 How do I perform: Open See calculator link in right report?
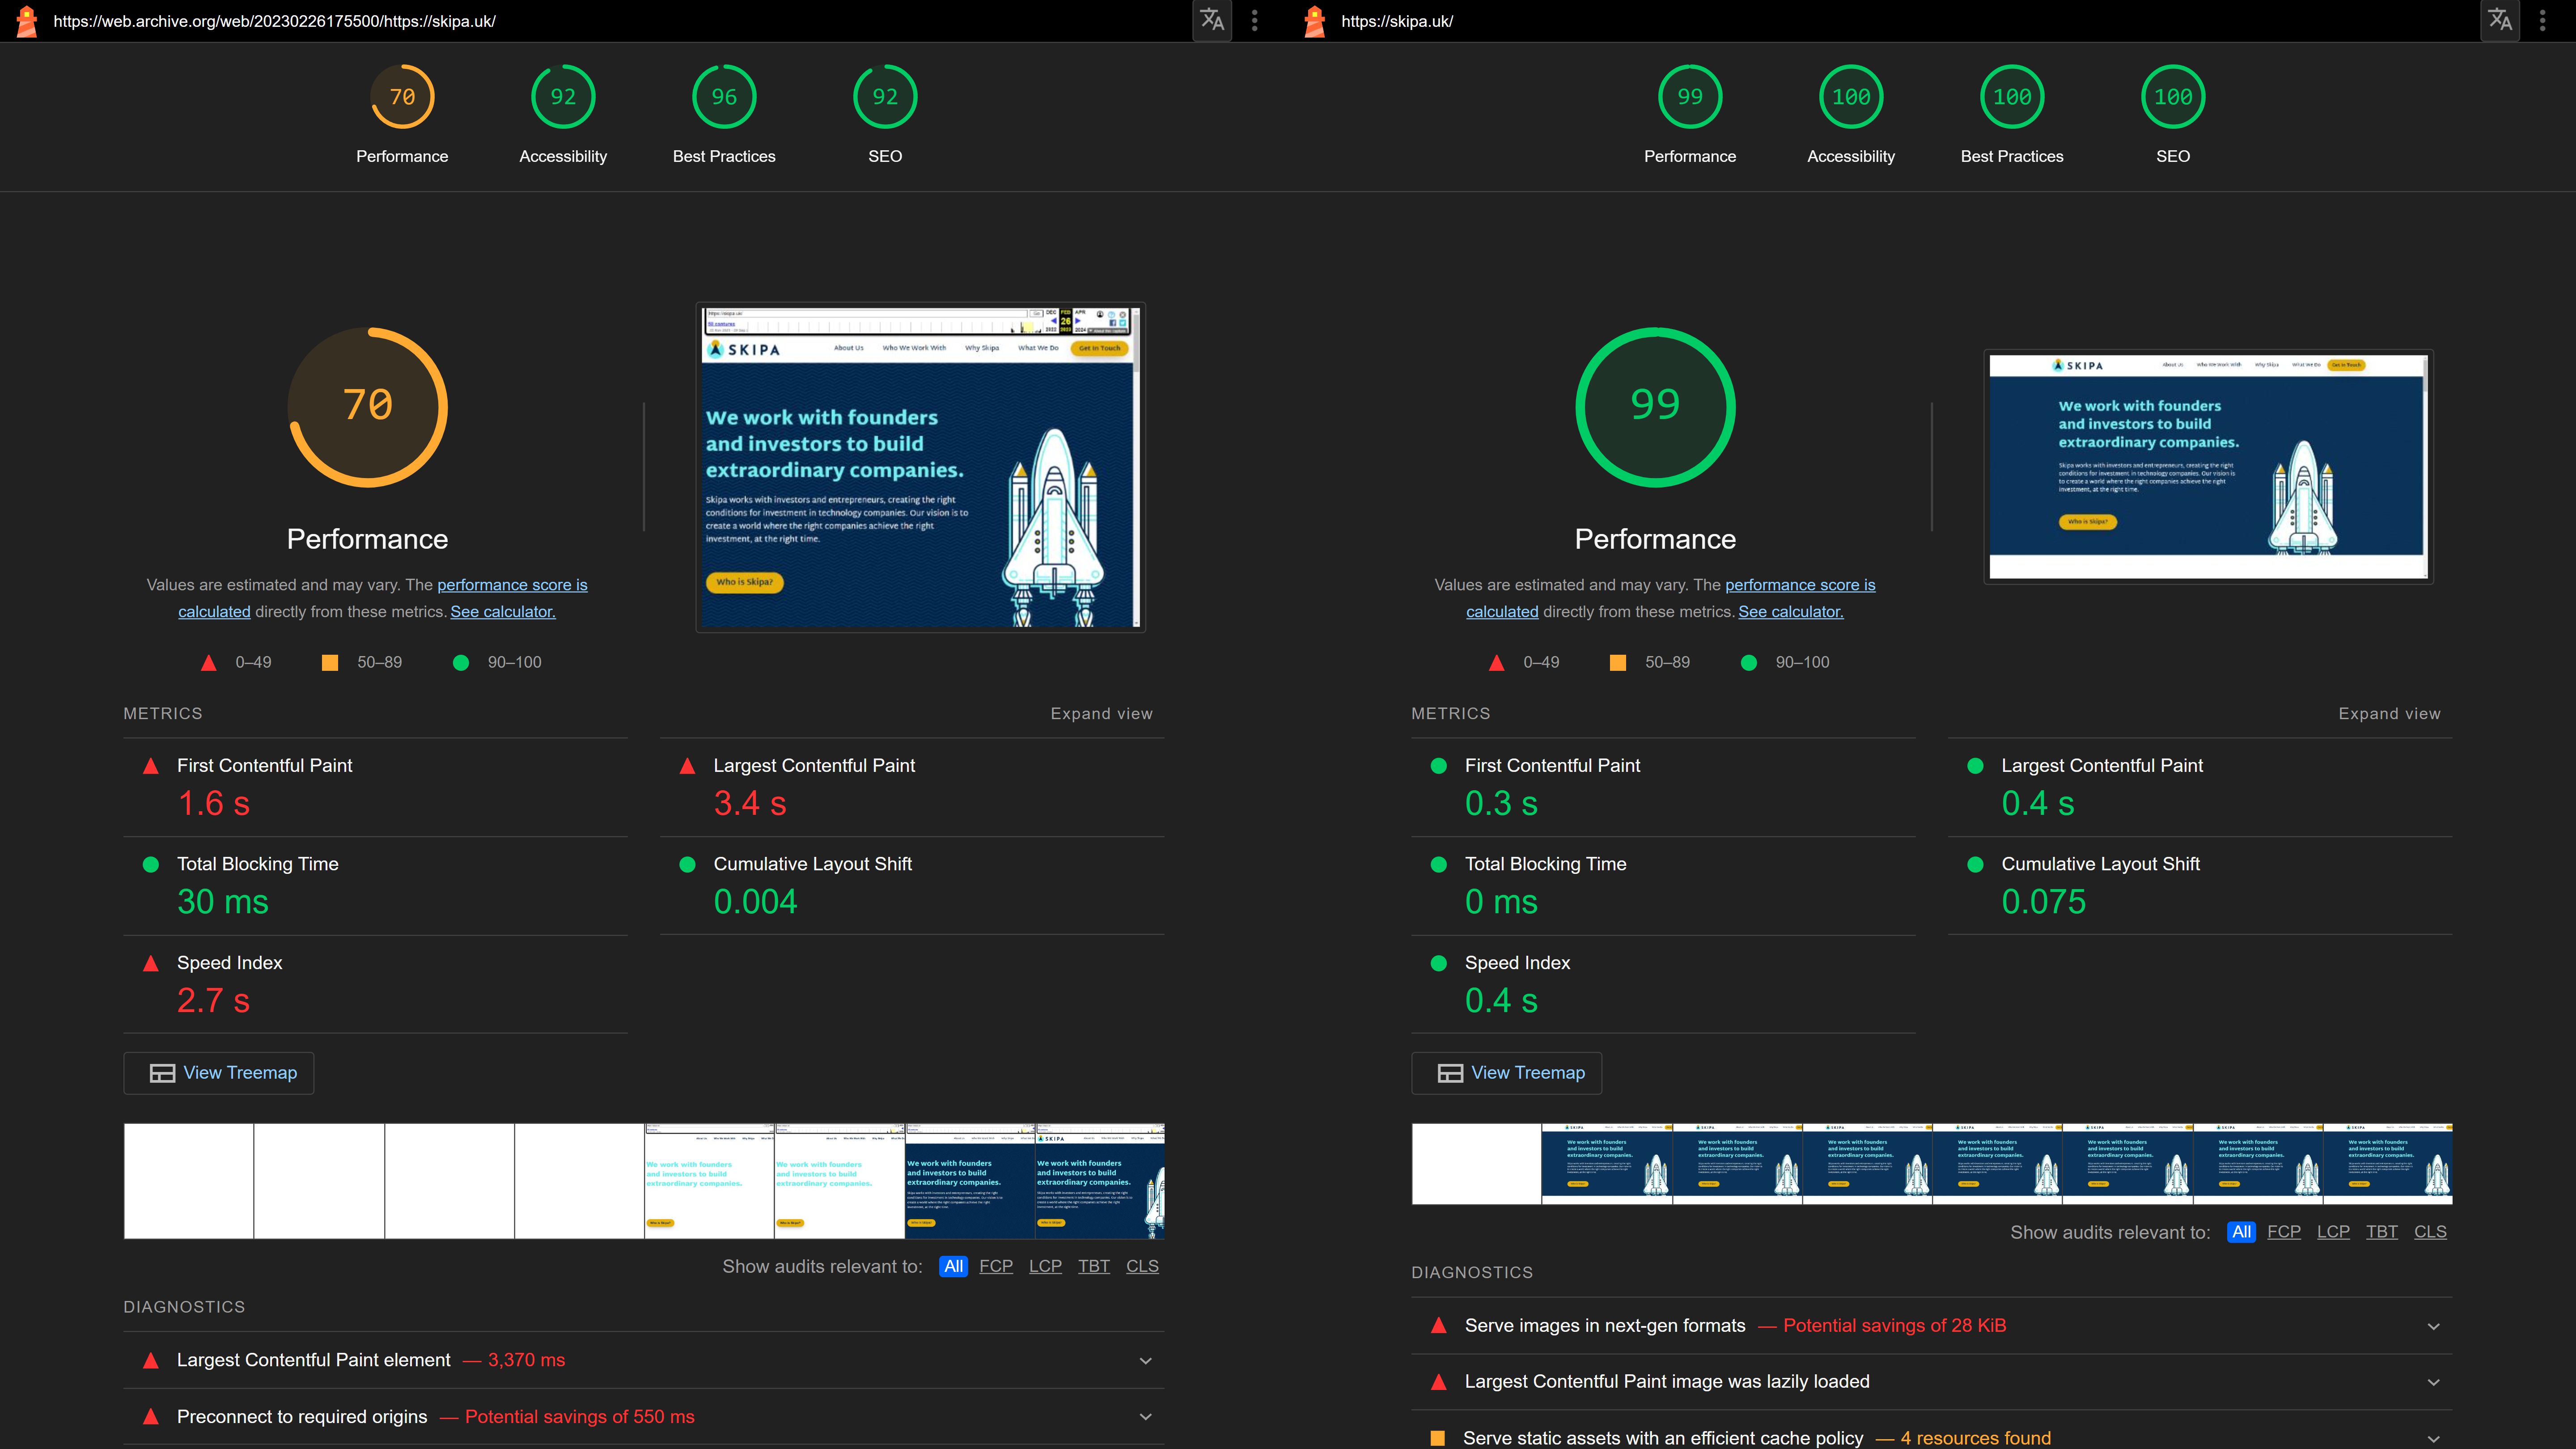[1791, 612]
